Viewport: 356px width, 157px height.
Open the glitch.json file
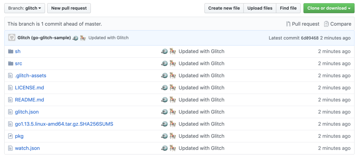[x=27, y=112]
